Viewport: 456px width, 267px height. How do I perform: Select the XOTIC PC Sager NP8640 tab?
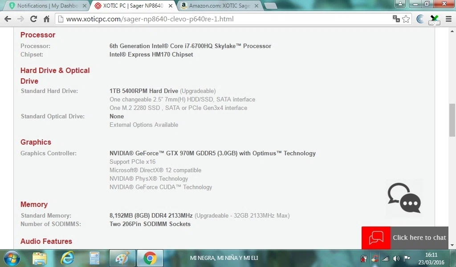tap(132, 5)
